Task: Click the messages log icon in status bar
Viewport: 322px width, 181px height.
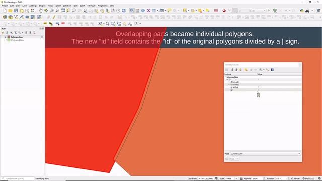Action: [319, 179]
